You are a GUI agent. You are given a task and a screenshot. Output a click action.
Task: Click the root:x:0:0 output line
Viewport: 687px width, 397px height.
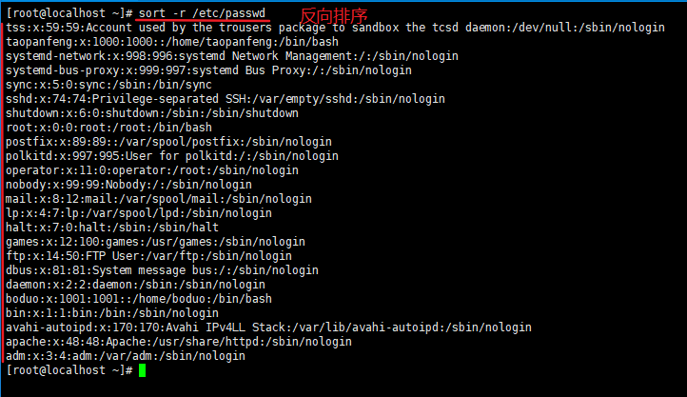click(109, 128)
